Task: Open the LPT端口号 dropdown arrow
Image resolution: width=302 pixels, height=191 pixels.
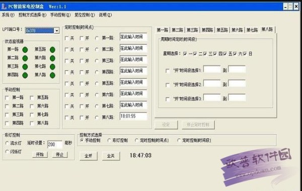Action: click(56, 31)
